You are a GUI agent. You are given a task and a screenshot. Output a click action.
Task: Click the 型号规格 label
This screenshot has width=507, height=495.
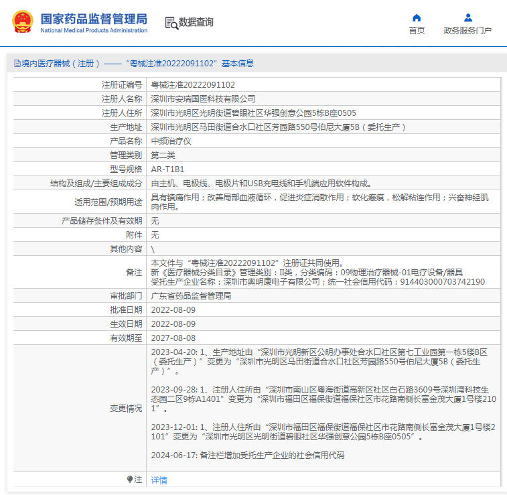[126, 169]
